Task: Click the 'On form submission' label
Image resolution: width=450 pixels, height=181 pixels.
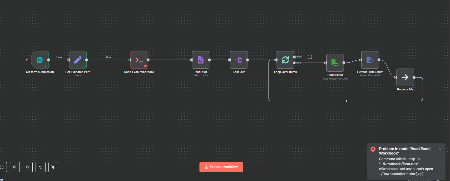Action: 40,72
